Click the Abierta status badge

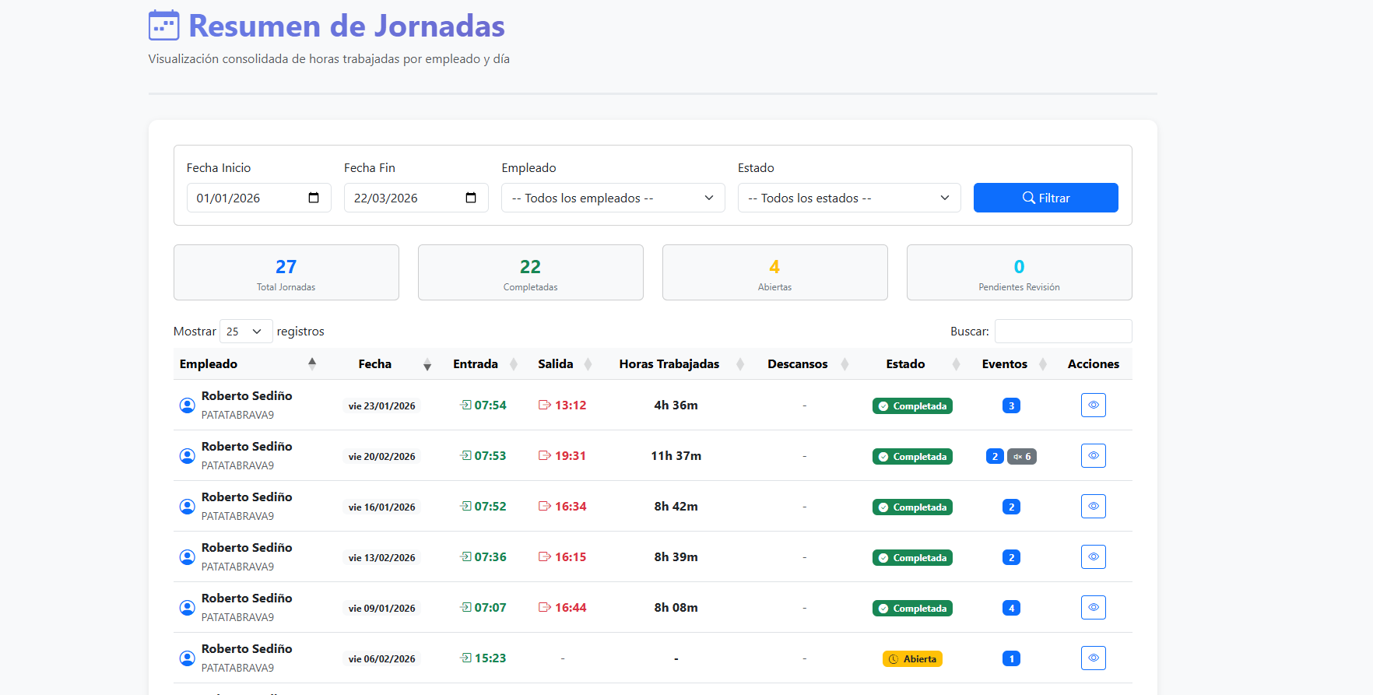(912, 659)
